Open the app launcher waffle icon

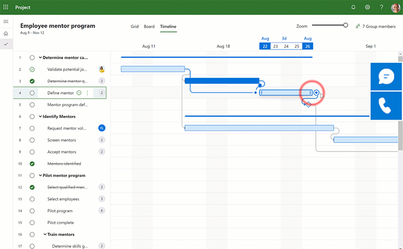point(6,7)
